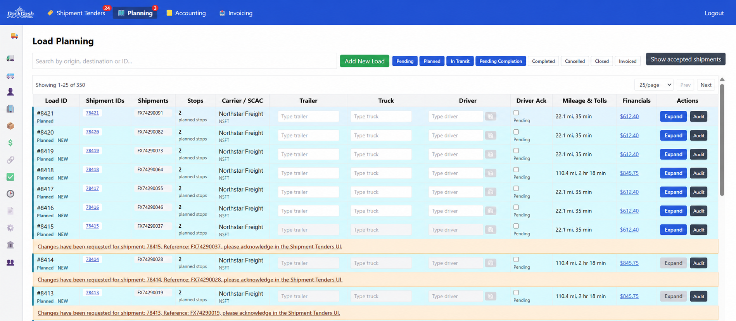Expand load #8421 row details
The image size is (736, 321).
[x=673, y=117]
